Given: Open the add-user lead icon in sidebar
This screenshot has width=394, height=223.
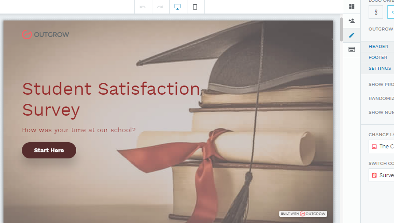Looking at the screenshot, I should coord(352,21).
